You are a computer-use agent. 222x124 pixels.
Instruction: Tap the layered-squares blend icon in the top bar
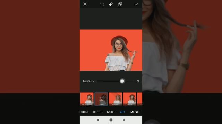pyautogui.click(x=120, y=4)
